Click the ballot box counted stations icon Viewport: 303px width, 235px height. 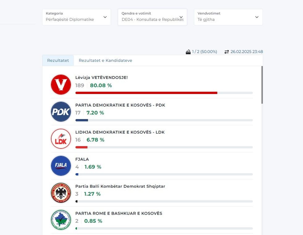pos(188,52)
